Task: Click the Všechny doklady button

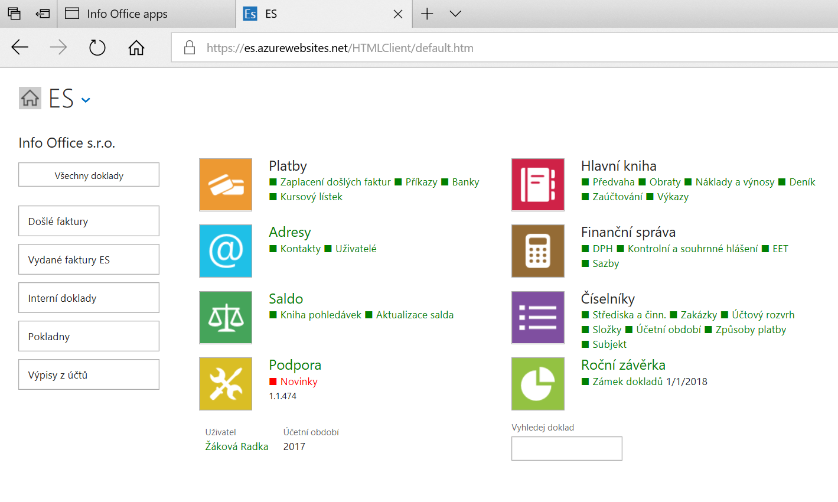Action: [x=89, y=175]
